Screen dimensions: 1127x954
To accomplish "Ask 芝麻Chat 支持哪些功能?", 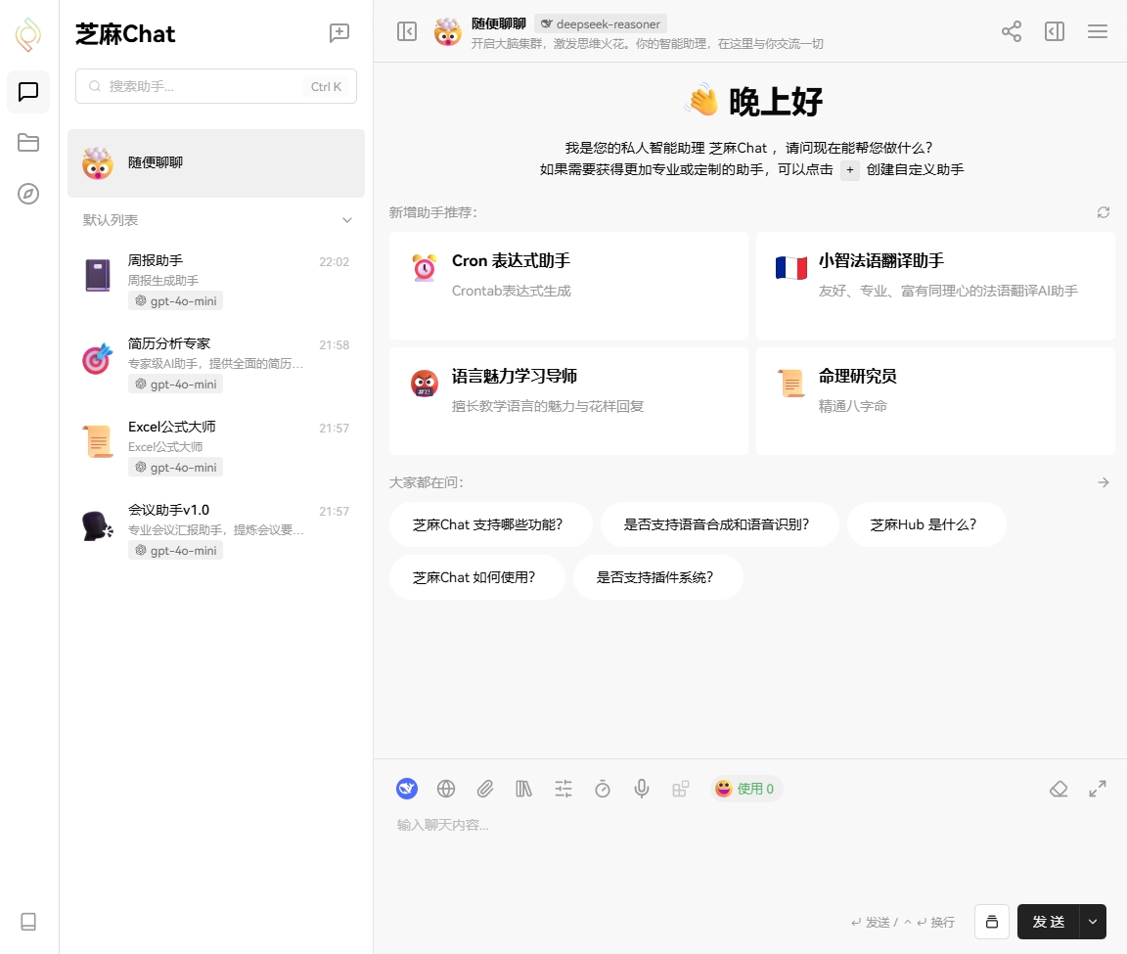I will pos(491,524).
